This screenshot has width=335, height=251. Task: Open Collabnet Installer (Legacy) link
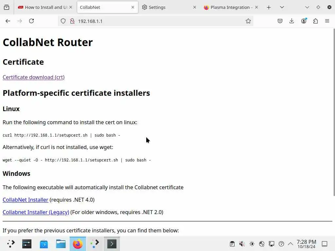(x=36, y=212)
